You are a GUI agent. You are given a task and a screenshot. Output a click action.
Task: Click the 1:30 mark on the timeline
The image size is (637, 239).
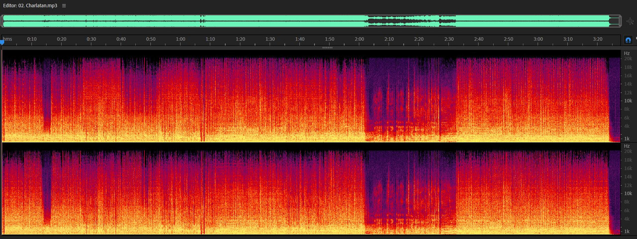(x=270, y=39)
